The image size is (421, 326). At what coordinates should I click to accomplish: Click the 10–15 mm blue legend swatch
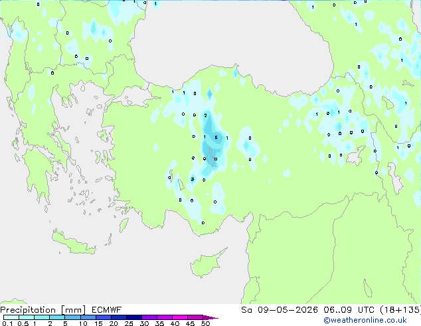[88, 317]
